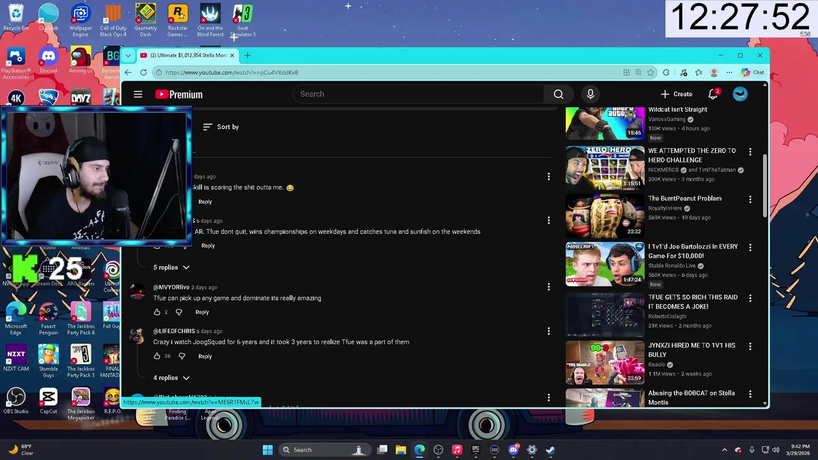
Task: Click Create button on YouTube
Action: point(676,94)
